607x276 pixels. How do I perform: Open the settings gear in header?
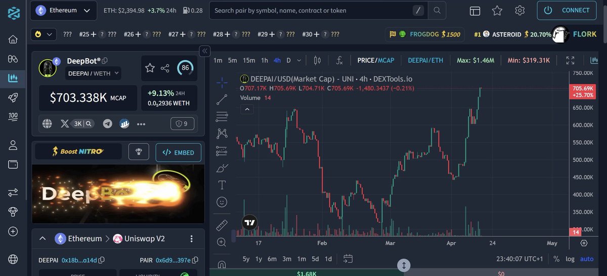click(519, 10)
